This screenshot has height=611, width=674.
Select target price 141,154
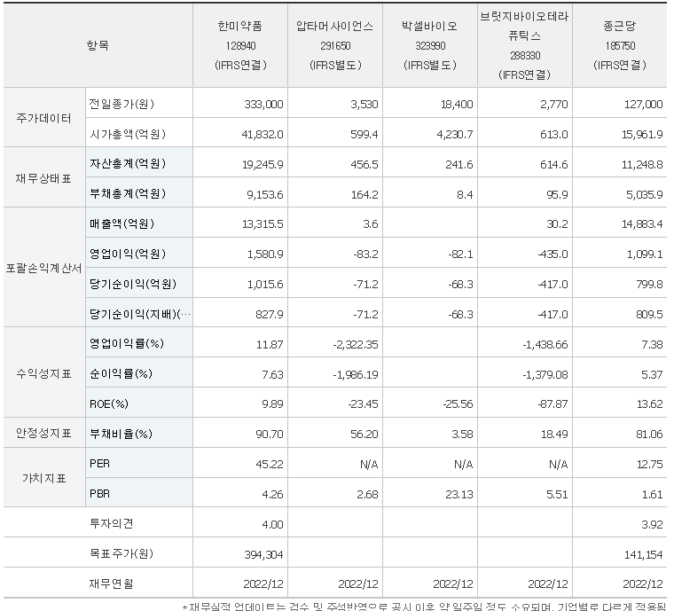(643, 555)
